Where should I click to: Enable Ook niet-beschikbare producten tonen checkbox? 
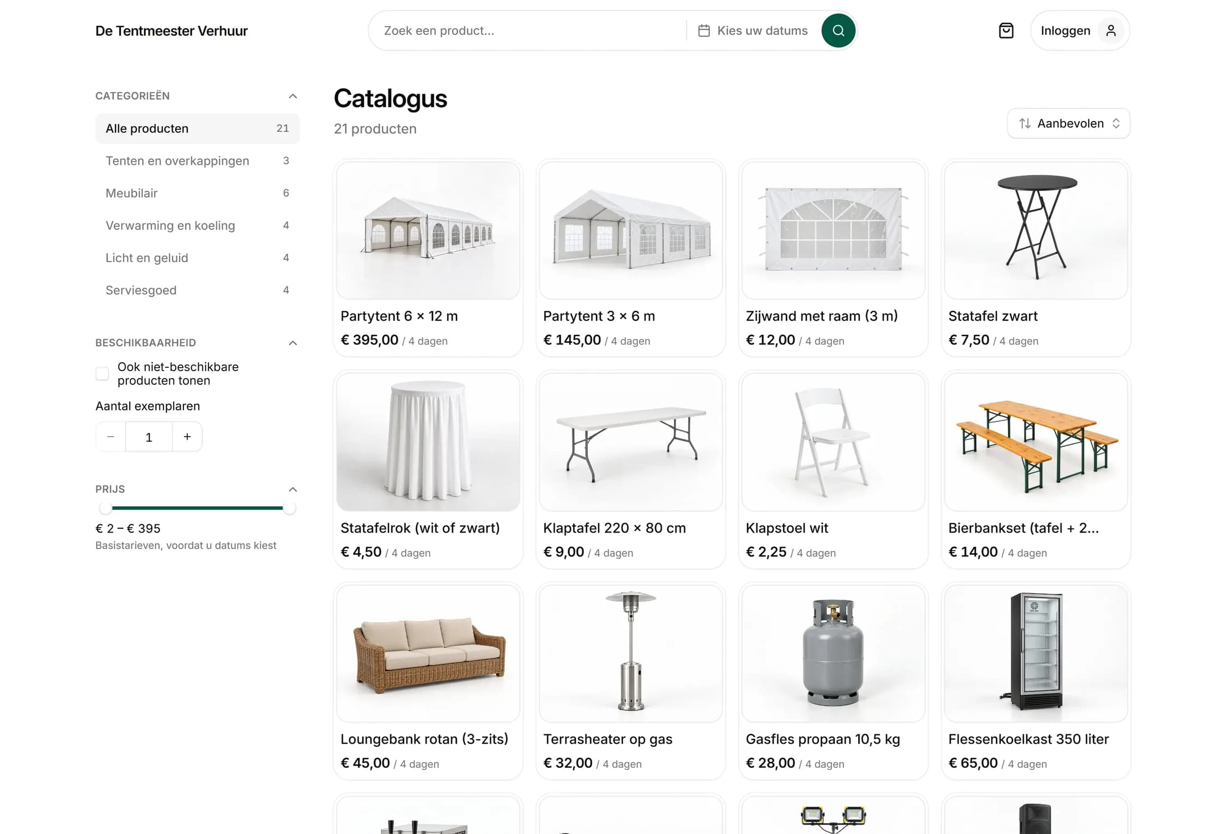pyautogui.click(x=102, y=374)
